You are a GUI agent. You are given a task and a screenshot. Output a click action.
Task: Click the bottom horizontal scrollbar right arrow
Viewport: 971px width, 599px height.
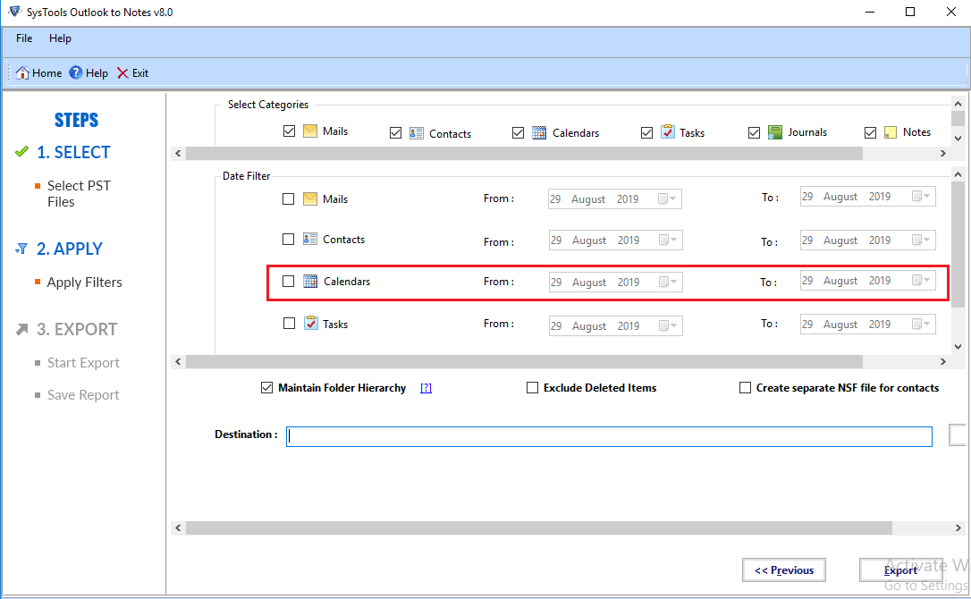tap(958, 527)
